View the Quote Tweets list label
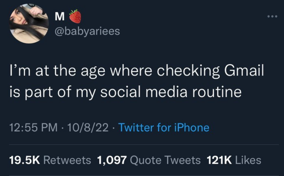 [x=165, y=160]
